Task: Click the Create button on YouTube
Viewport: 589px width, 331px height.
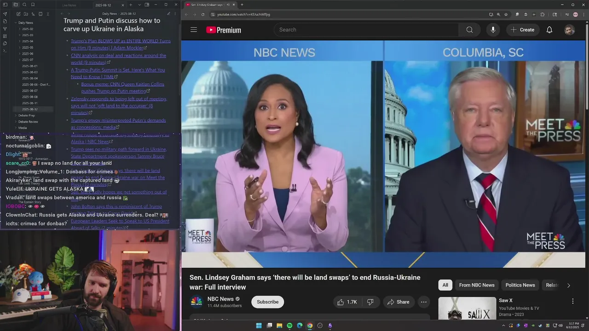Action: tap(522, 30)
